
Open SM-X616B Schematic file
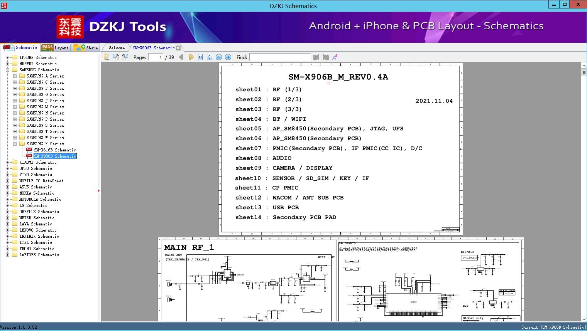(54, 150)
